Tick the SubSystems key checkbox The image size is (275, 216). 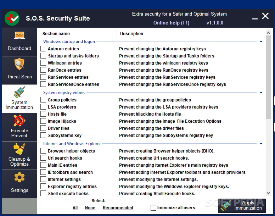pos(43,135)
